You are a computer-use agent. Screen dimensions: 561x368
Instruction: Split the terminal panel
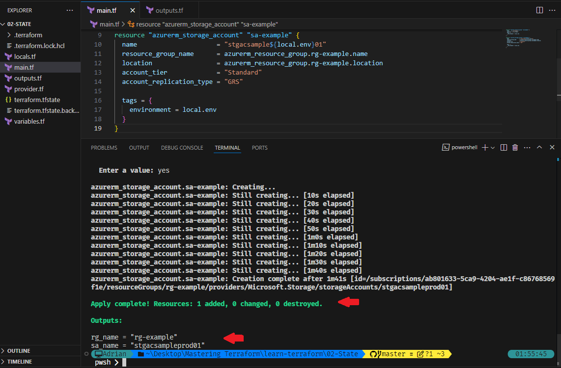[x=504, y=148]
